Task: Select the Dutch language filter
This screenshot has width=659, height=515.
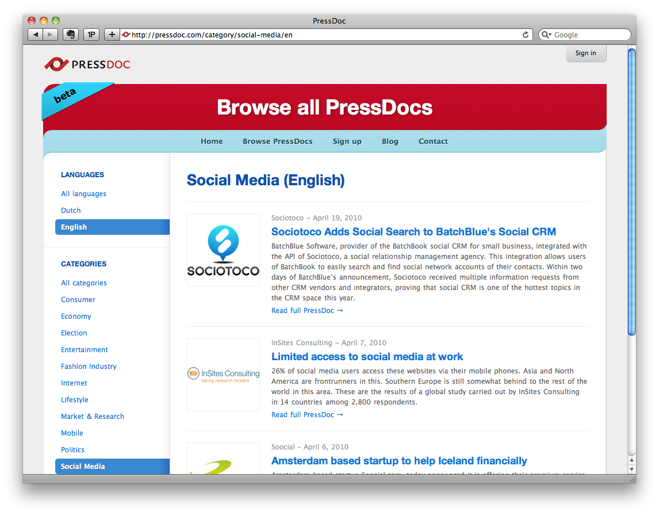Action: [71, 210]
